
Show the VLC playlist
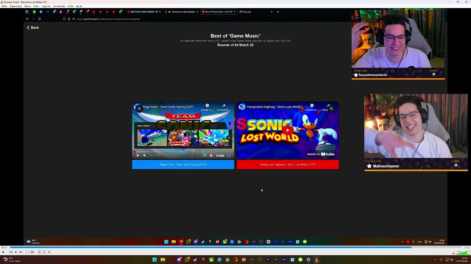coord(39,252)
